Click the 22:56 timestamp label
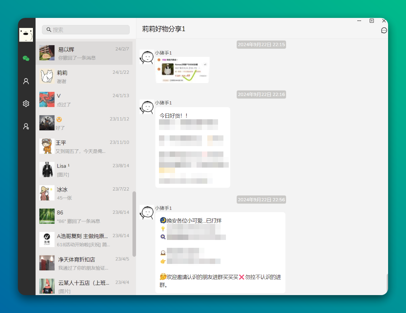Screen dimensions: 406x313 261,200
